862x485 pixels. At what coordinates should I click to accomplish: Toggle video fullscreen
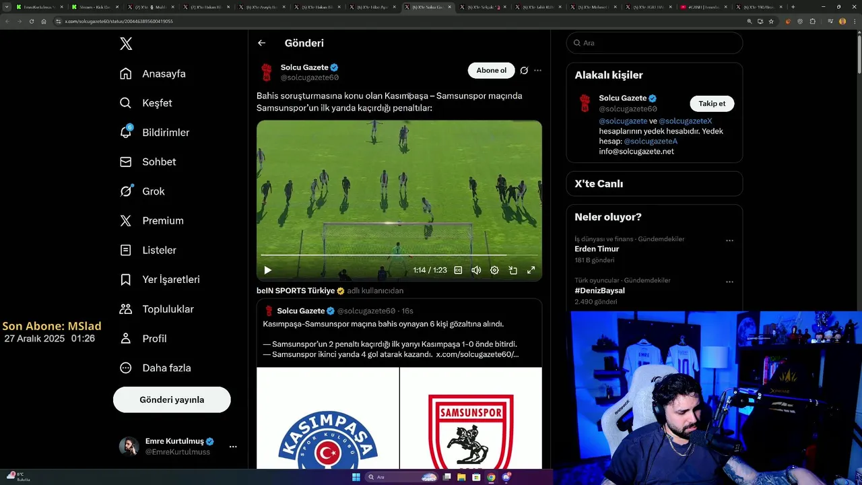(531, 270)
